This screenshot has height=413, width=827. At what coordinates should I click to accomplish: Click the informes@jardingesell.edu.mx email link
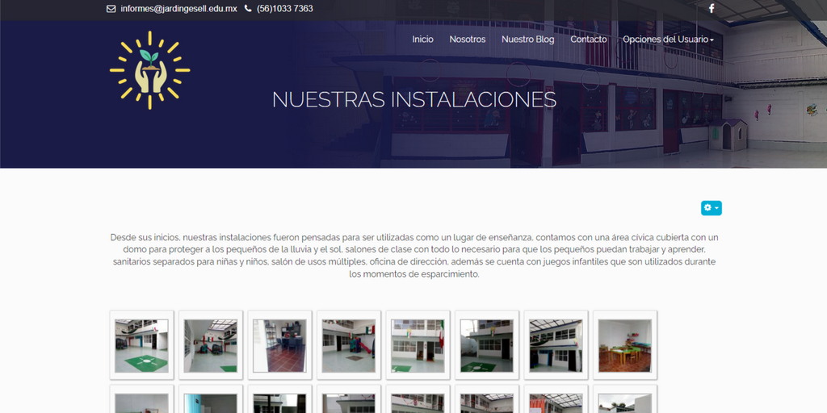[178, 9]
